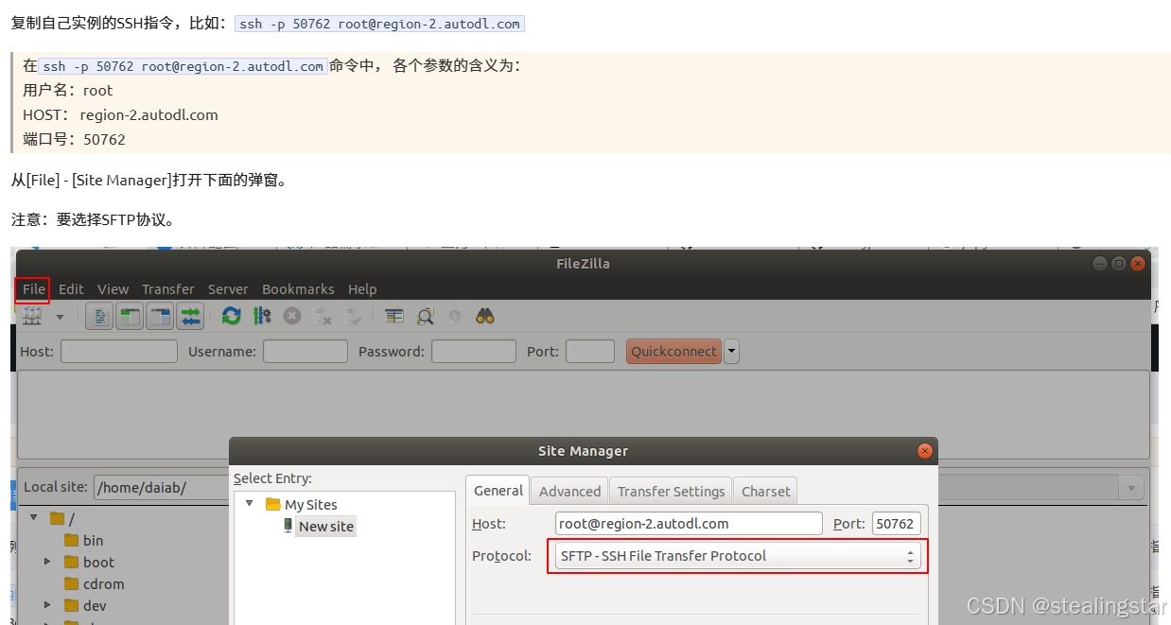Select the bin folder in local tree

(84, 541)
